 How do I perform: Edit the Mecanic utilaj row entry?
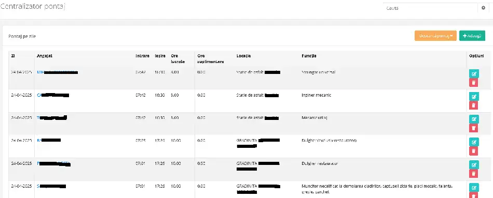[473, 119]
